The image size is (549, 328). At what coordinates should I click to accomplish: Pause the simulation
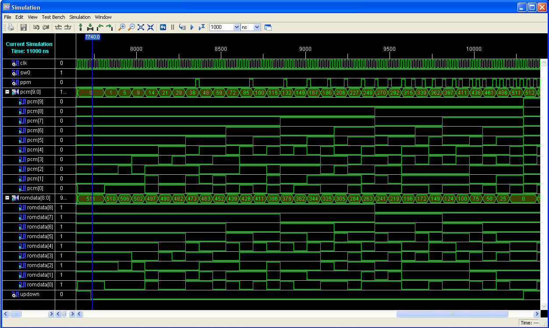tap(173, 27)
